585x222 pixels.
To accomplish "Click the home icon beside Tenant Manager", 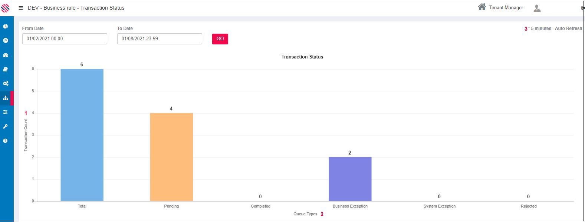I will point(482,7).
